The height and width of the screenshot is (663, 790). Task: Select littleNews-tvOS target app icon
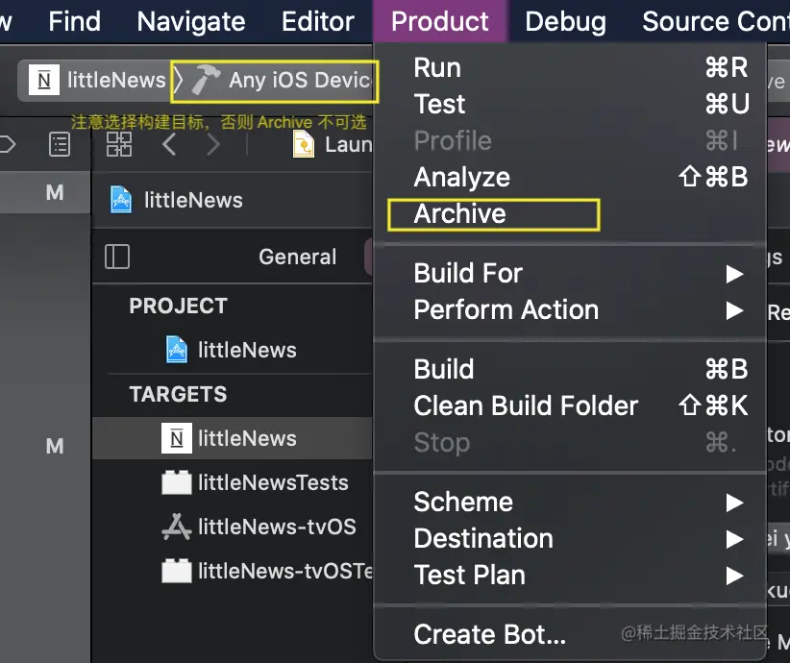[176, 527]
